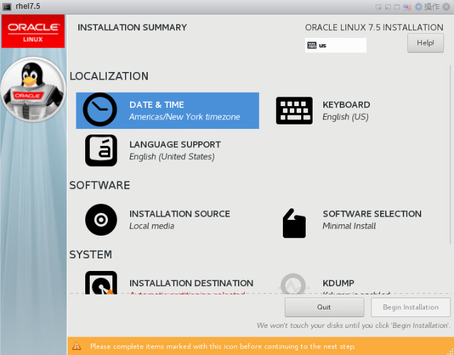Open the Language Support icon
This screenshot has width=454, height=355.
pyautogui.click(x=101, y=150)
